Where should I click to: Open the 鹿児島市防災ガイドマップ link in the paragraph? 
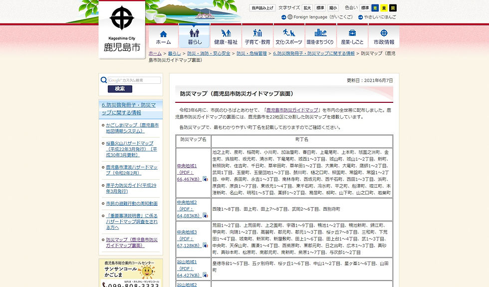292,110
